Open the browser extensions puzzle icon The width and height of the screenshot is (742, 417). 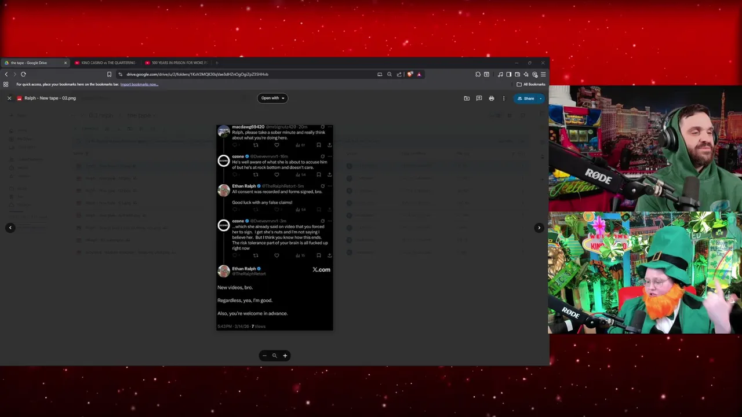point(478,74)
